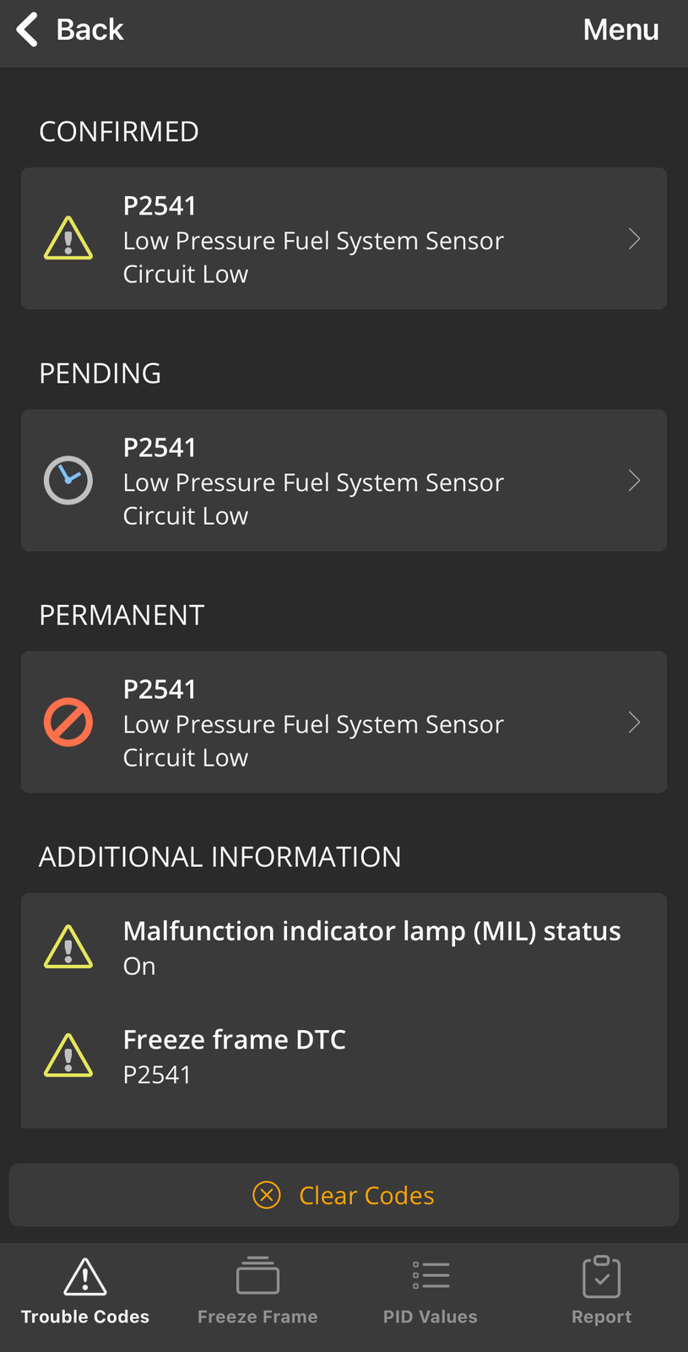
Task: Open the Menu button
Action: click(x=621, y=30)
